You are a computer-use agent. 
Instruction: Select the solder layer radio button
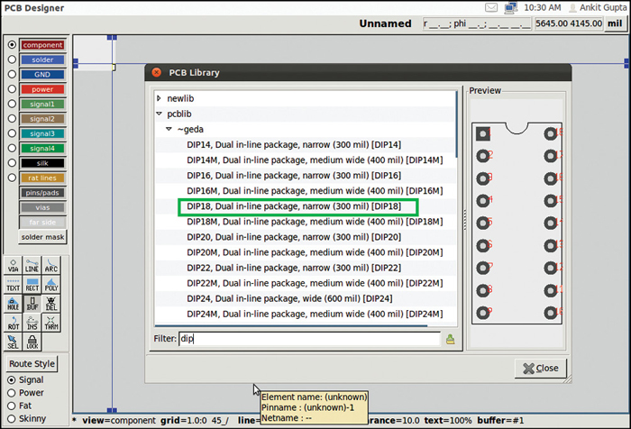point(12,59)
